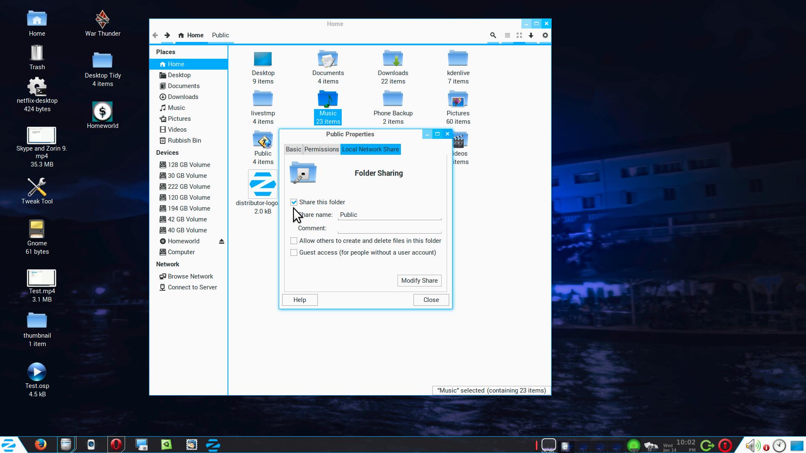Enable allow others to create and delete files

pos(294,241)
